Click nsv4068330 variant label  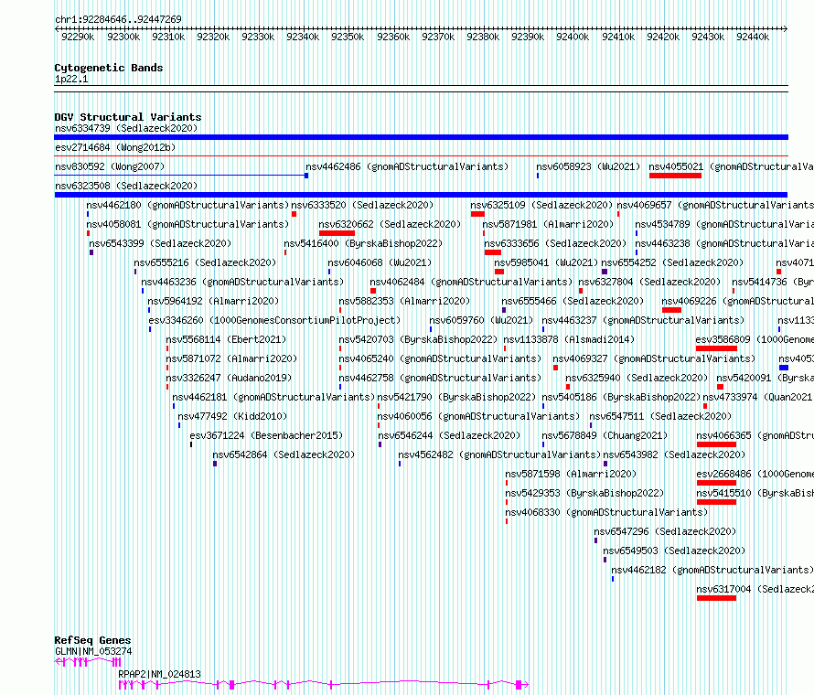click(x=606, y=512)
